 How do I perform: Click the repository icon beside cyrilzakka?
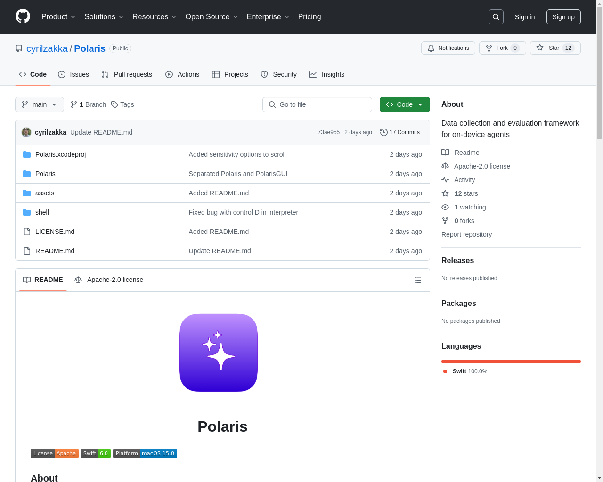coord(19,48)
